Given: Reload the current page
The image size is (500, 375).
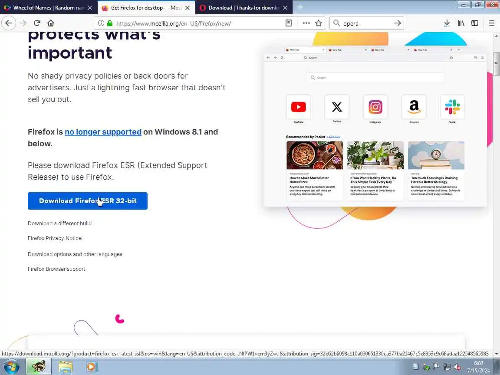Looking at the screenshot, I should point(37,23).
